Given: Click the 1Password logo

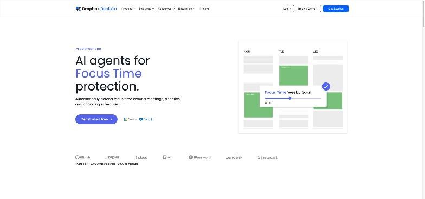Looking at the screenshot, I should coord(199,157).
